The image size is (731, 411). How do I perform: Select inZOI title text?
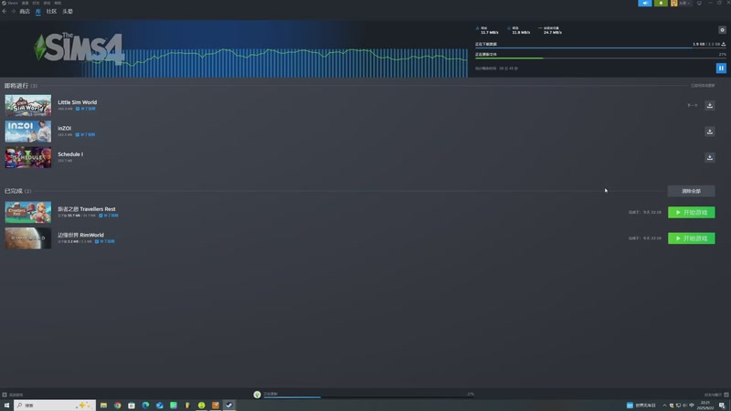pyautogui.click(x=64, y=128)
